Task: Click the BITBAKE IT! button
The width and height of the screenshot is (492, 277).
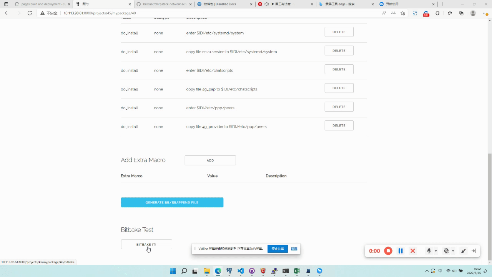Action: (x=146, y=244)
